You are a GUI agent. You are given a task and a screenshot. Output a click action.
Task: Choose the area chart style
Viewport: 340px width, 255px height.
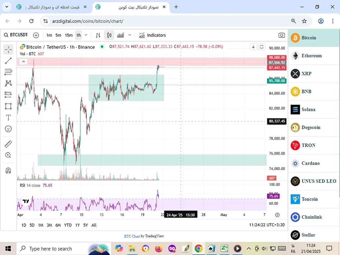point(120,35)
